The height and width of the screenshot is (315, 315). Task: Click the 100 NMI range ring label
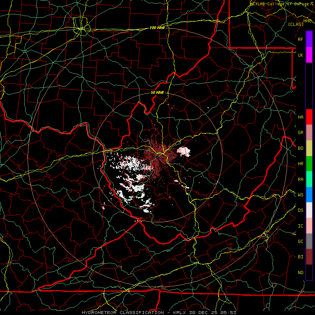pyautogui.click(x=157, y=28)
